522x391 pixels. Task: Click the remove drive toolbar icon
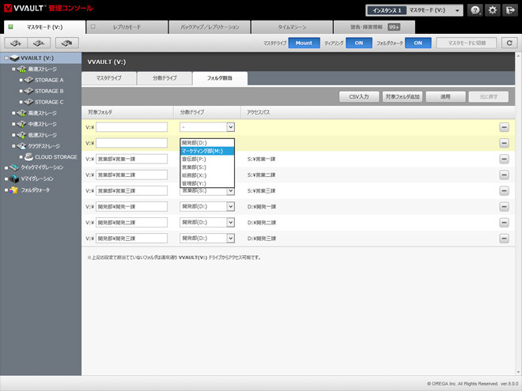pos(39,43)
